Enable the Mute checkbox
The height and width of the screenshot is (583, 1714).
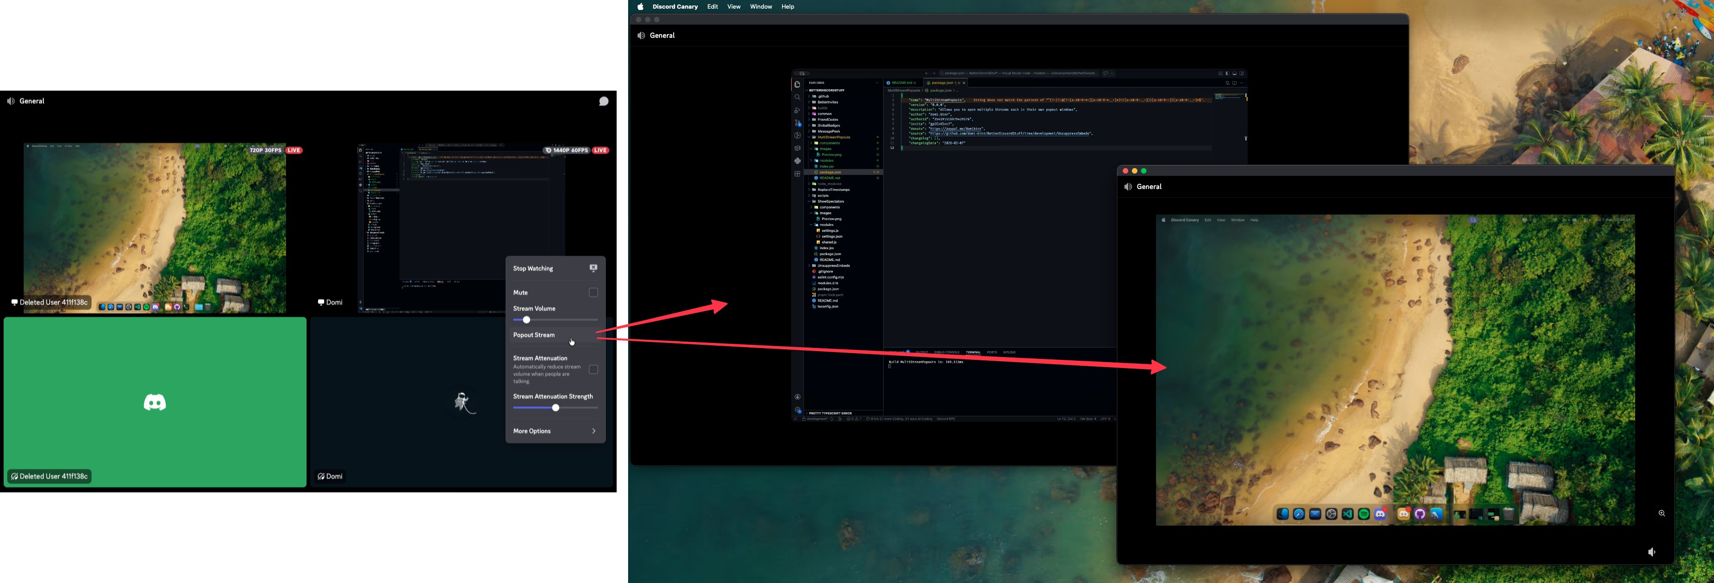tap(593, 293)
